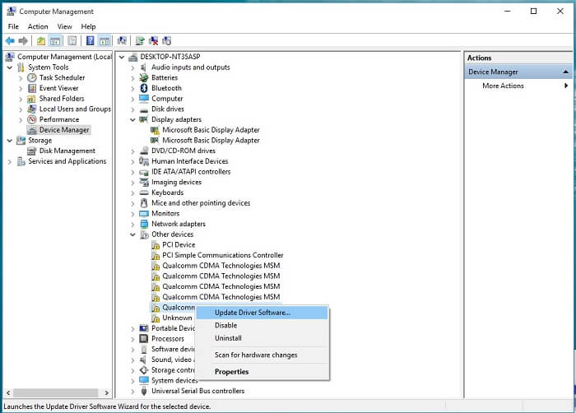This screenshot has width=576, height=413.
Task: Open the Help menu
Action: 88,26
